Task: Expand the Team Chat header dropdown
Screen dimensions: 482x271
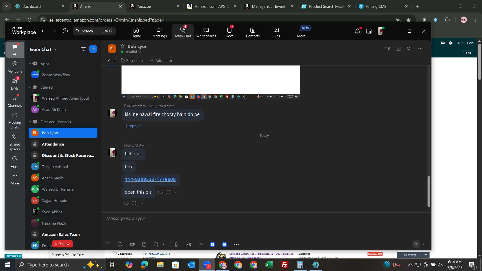Action: click(55, 49)
